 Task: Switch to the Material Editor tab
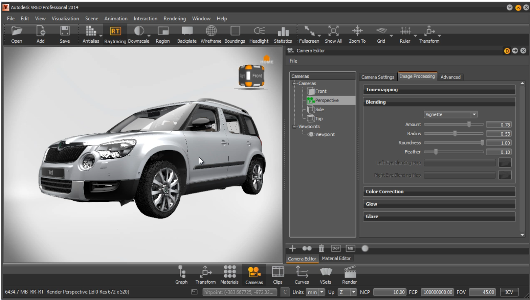336,258
